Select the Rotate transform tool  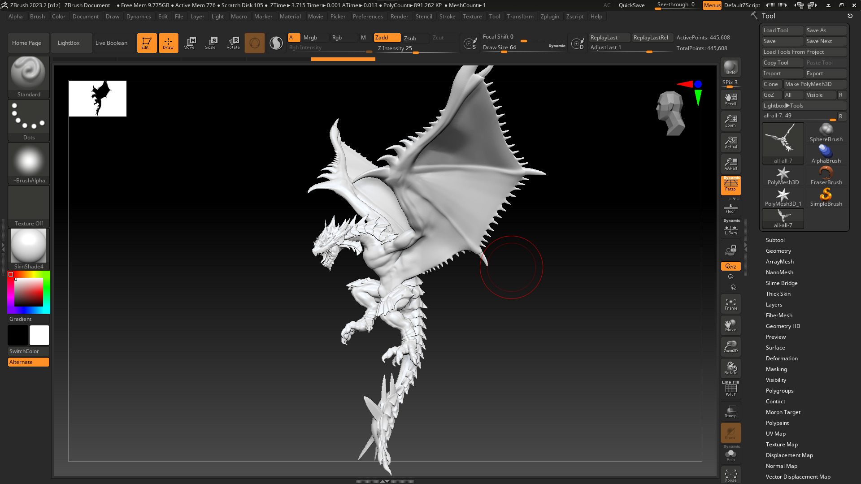[x=233, y=43]
